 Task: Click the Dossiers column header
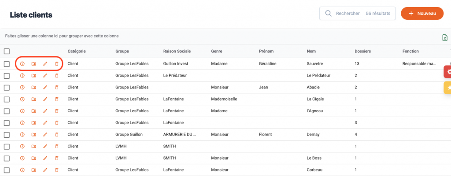362,51
